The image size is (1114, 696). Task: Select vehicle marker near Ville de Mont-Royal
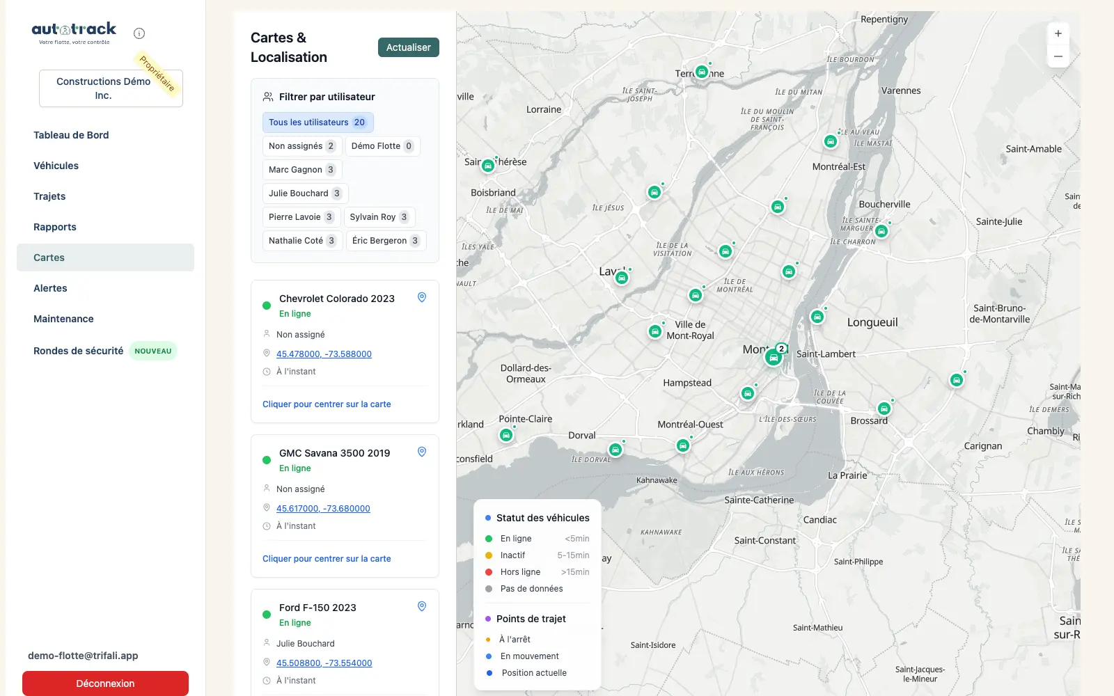(x=655, y=331)
